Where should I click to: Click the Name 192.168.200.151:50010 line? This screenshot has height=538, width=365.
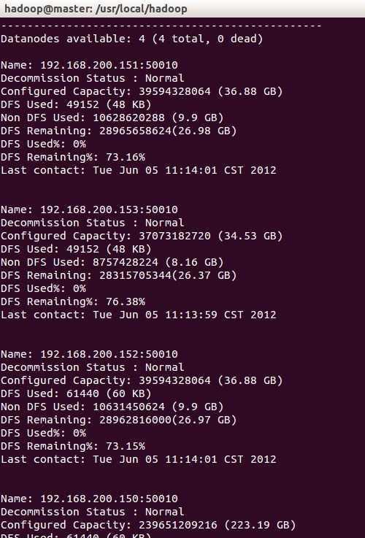[89, 65]
